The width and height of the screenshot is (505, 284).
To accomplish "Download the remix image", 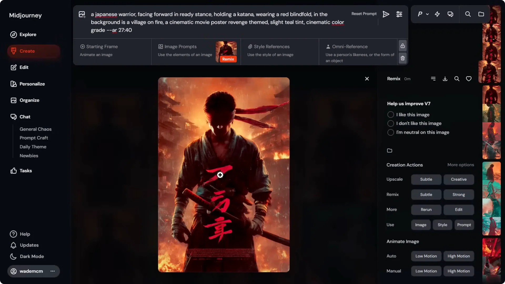I will pos(445,79).
